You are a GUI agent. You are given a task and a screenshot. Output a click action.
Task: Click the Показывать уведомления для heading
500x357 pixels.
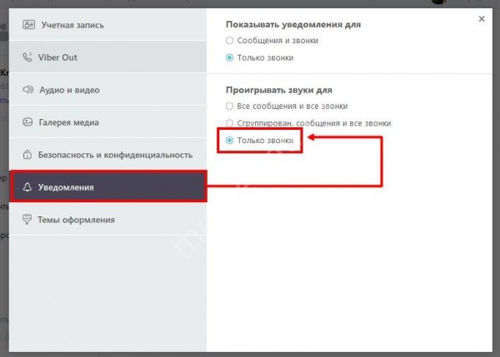(293, 24)
